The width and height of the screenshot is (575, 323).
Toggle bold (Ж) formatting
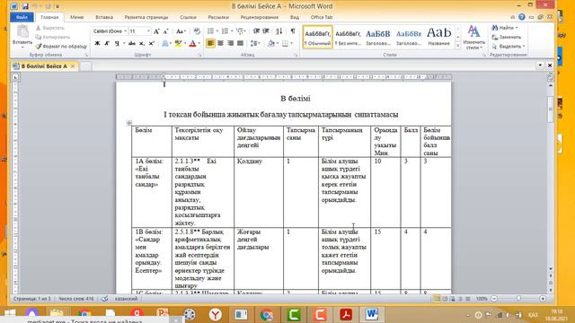[98, 43]
